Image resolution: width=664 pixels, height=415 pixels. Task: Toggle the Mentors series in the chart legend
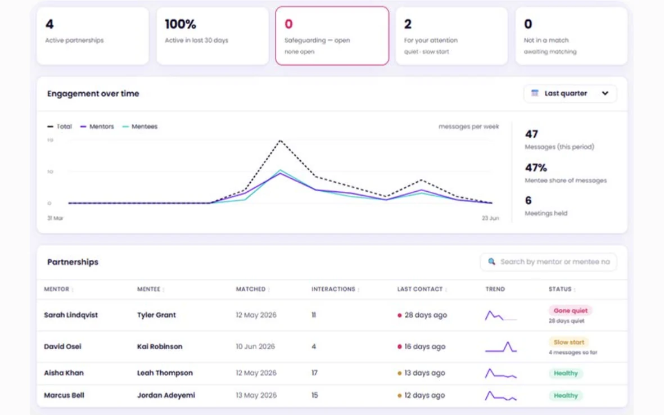[x=97, y=126]
